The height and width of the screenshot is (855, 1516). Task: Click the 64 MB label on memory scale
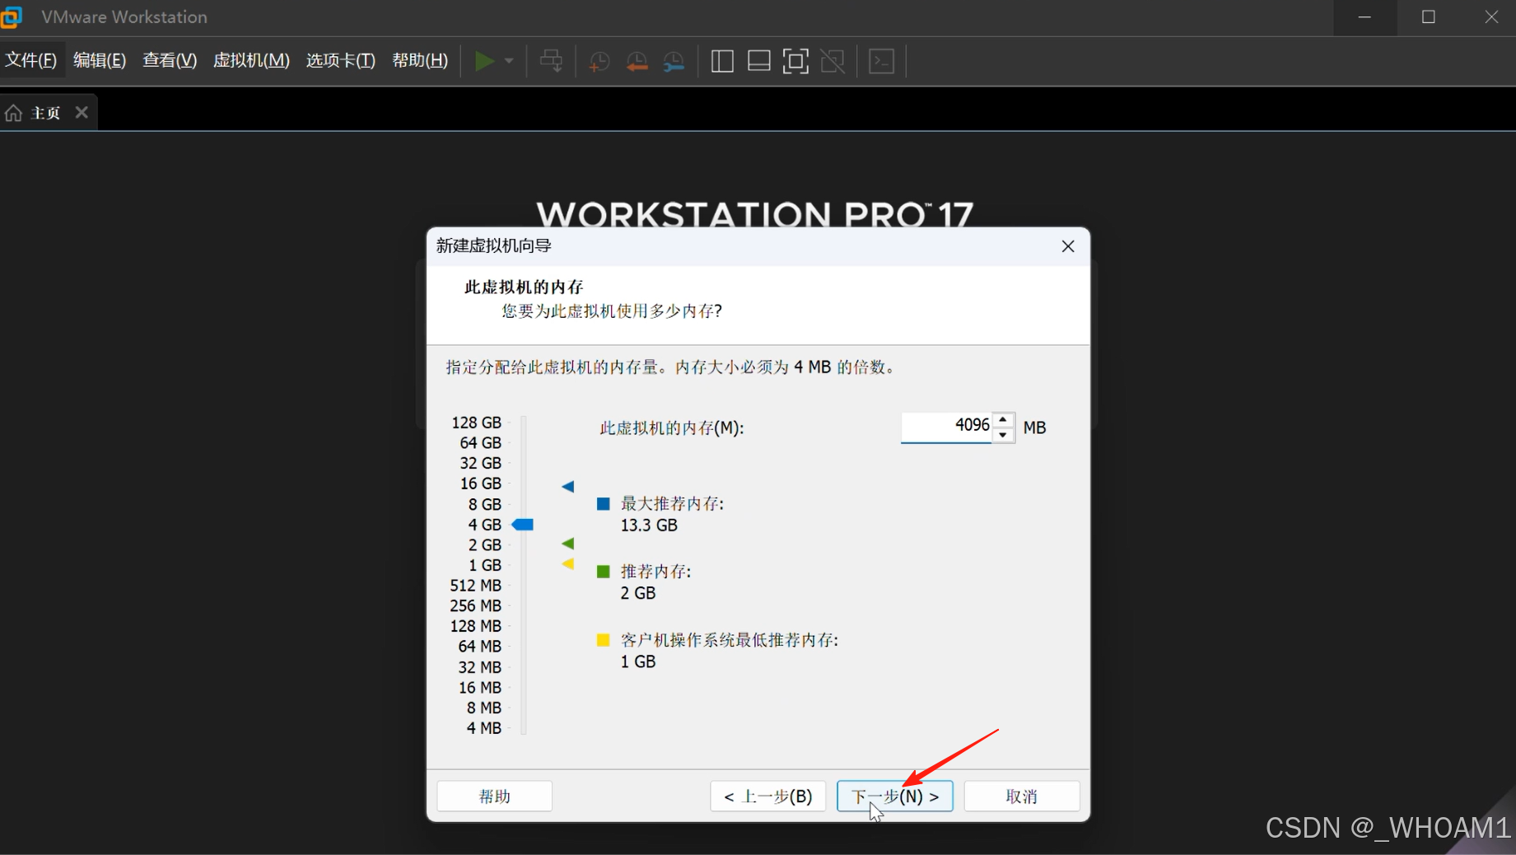[479, 647]
